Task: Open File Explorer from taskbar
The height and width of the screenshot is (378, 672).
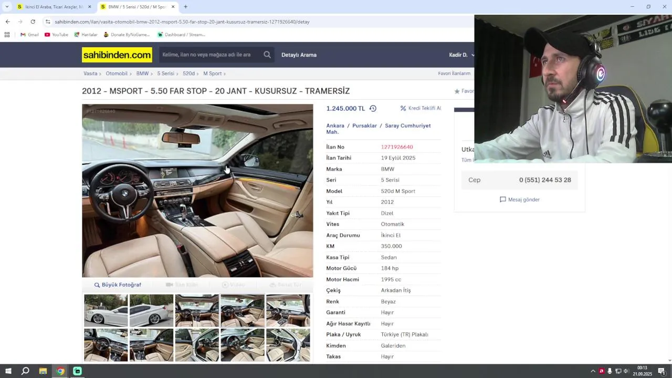Action: click(43, 371)
